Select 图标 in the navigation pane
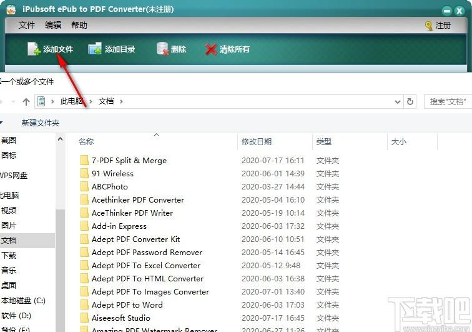This screenshot has width=472, height=332. click(x=9, y=155)
